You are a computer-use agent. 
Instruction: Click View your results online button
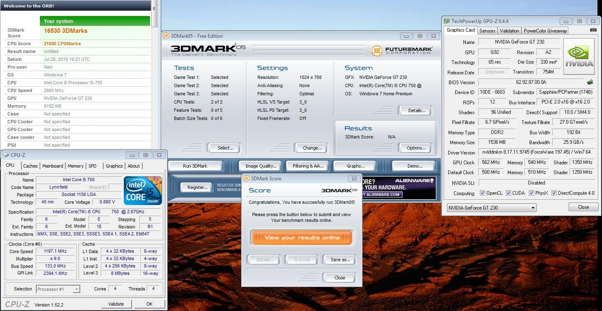coord(302,237)
